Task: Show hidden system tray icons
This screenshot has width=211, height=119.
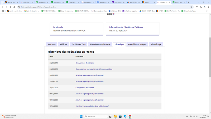Action: 187,116
